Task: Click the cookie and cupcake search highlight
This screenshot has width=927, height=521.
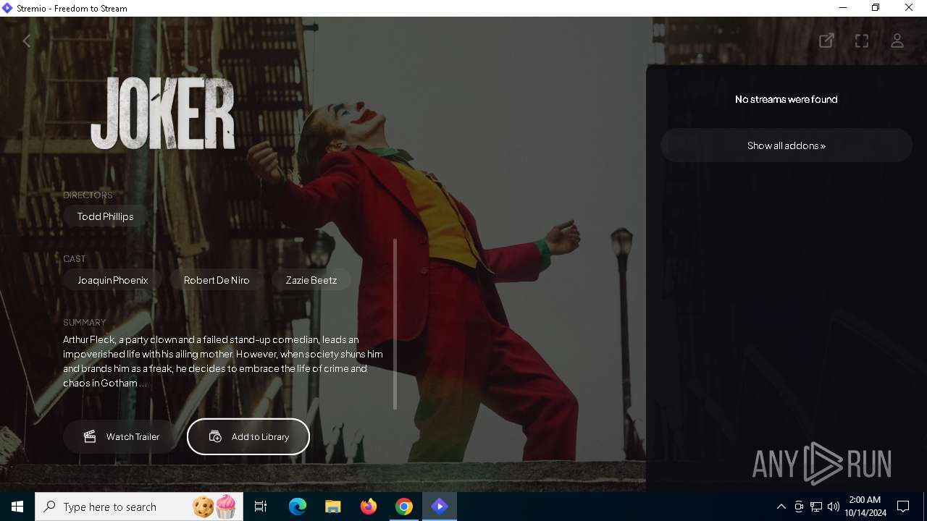Action: (x=214, y=507)
